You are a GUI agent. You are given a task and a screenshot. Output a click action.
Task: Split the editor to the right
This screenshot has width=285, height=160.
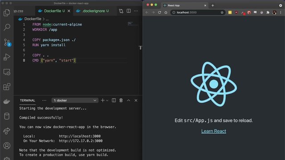(129, 11)
